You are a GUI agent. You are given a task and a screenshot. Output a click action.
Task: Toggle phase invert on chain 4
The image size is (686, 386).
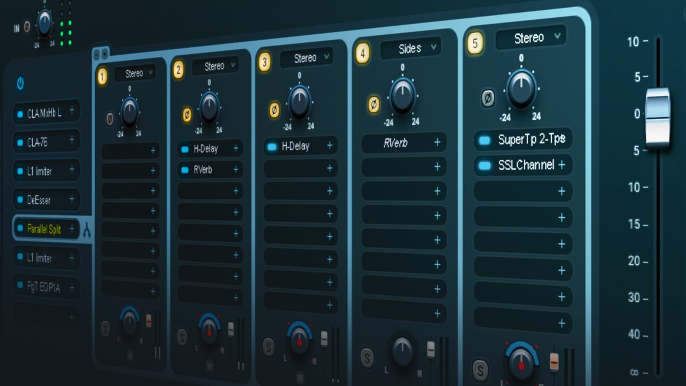pos(374,105)
